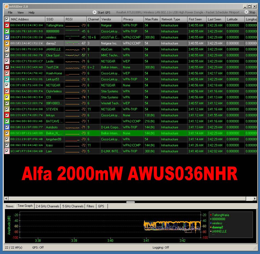Sort by the First Seen column header

tap(197, 19)
